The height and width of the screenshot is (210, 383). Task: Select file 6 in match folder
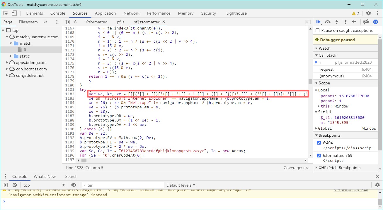25,50
